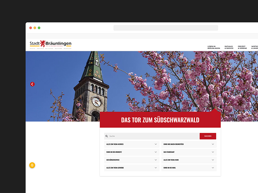Screen dimensions: 258x193
Task: Click the yellow browser minimize dot
Action: pos(35,28)
